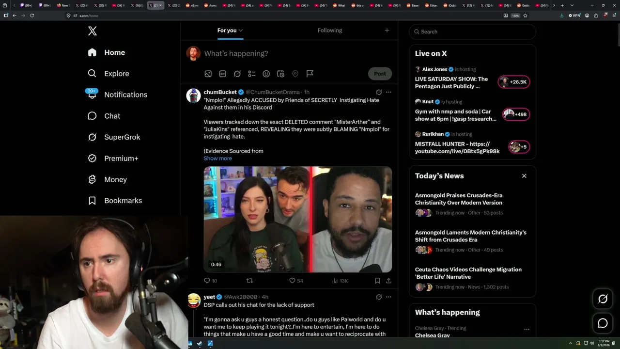The image size is (620, 349).
Task: Go back in the browser
Action: [x=15, y=16]
